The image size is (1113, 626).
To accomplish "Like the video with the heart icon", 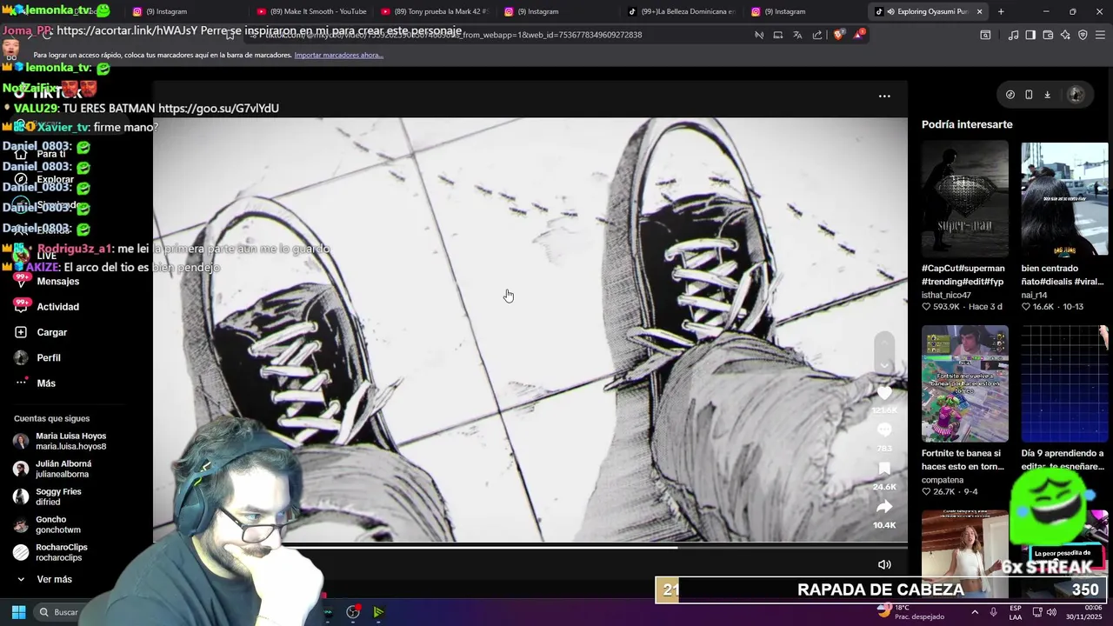I will click(884, 393).
